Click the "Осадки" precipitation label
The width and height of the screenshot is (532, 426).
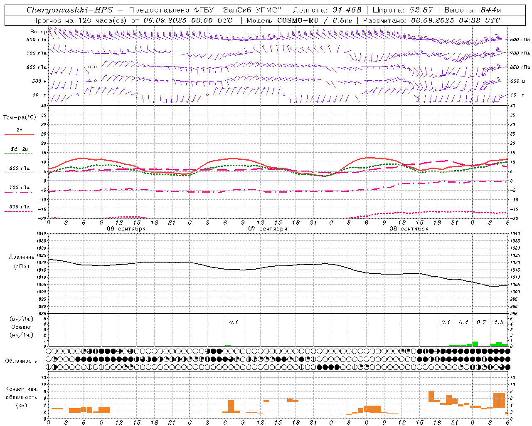[x=22, y=327]
